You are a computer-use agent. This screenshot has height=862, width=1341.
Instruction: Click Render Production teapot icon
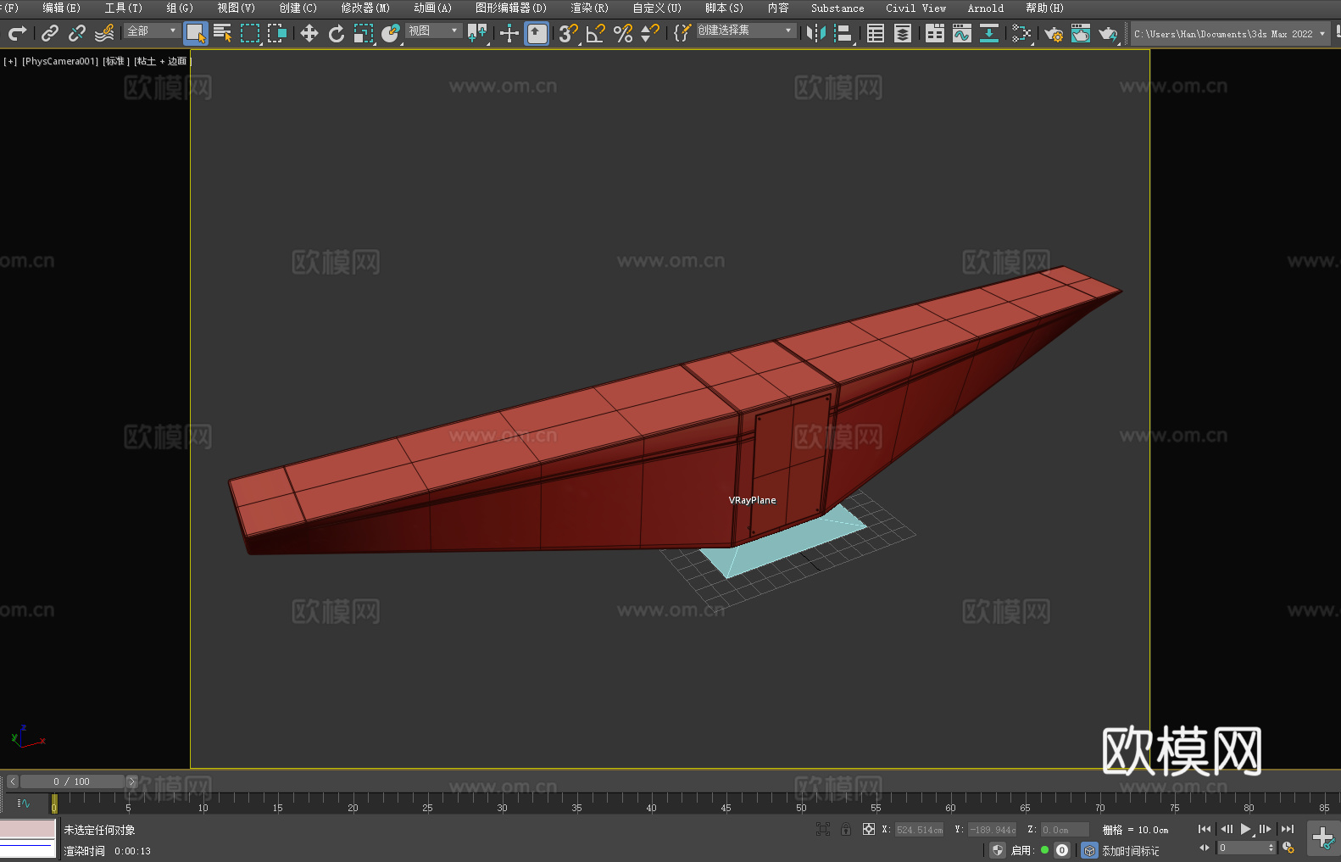tap(1108, 33)
